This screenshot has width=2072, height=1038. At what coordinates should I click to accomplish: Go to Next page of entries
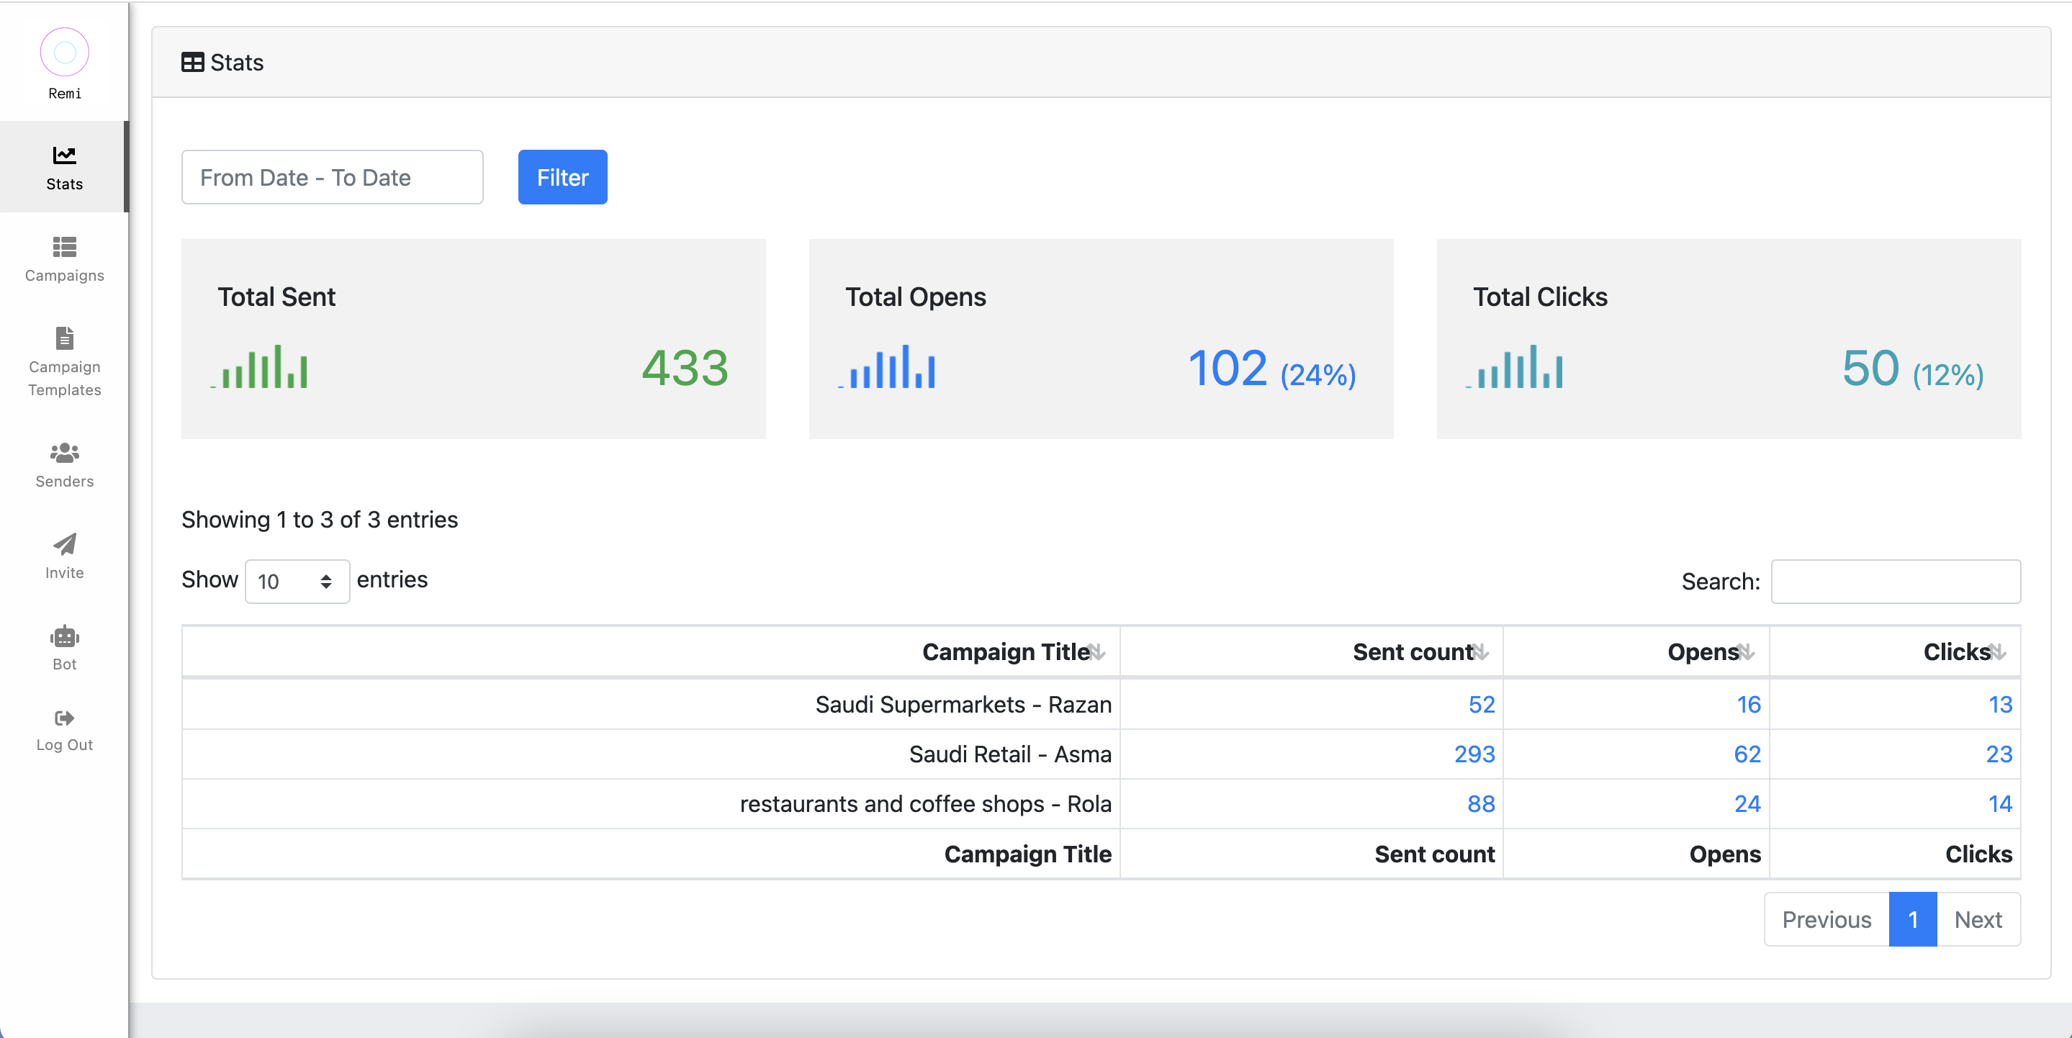pos(1978,919)
